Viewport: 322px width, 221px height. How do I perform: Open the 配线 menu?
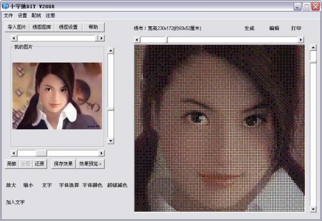click(x=36, y=15)
